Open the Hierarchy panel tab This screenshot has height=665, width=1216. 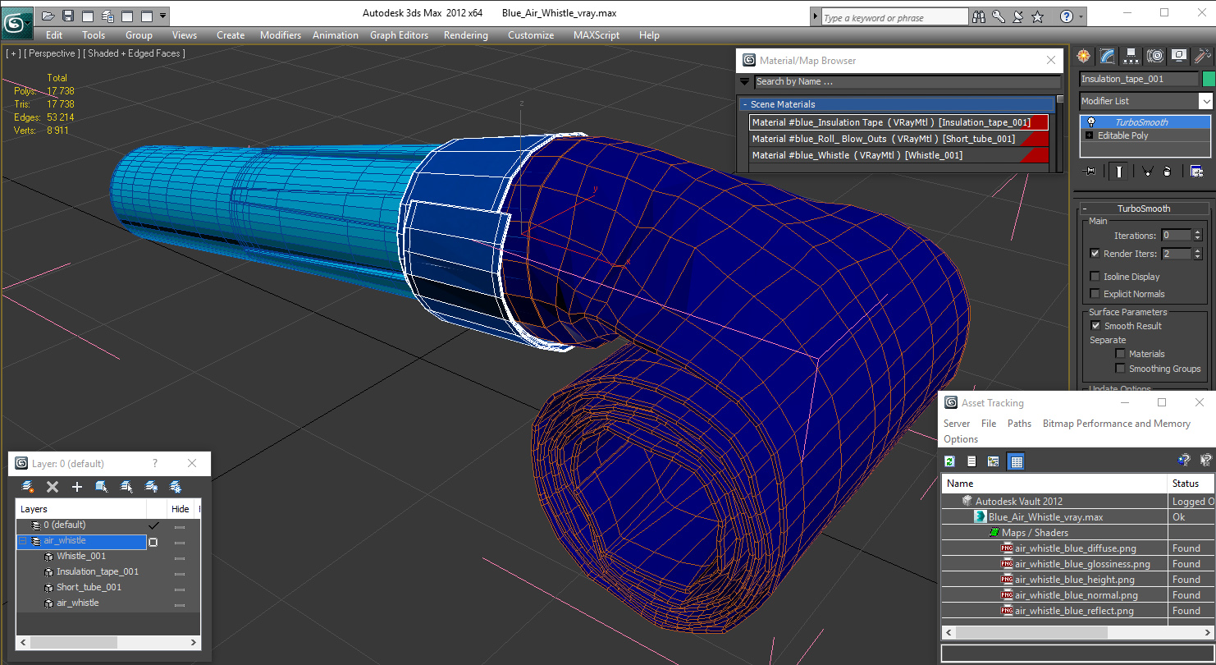coord(1131,56)
